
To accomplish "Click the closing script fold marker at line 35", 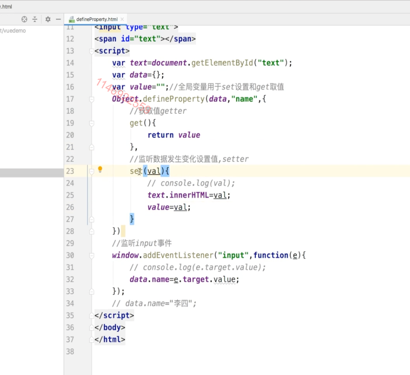I will 92,316.
